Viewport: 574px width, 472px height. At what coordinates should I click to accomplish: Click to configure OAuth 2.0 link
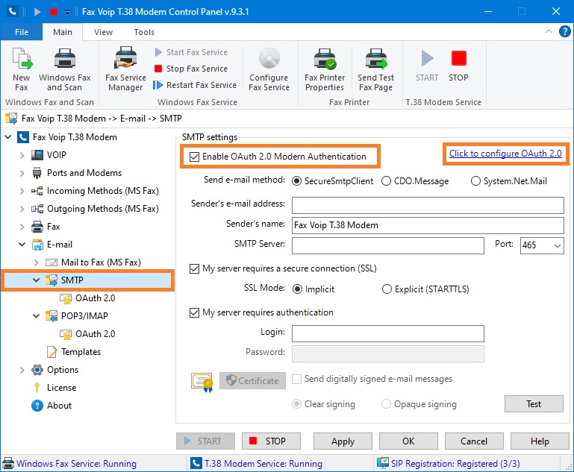coord(505,154)
